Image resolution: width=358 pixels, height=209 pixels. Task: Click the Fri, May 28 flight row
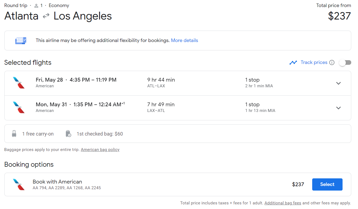point(178,83)
